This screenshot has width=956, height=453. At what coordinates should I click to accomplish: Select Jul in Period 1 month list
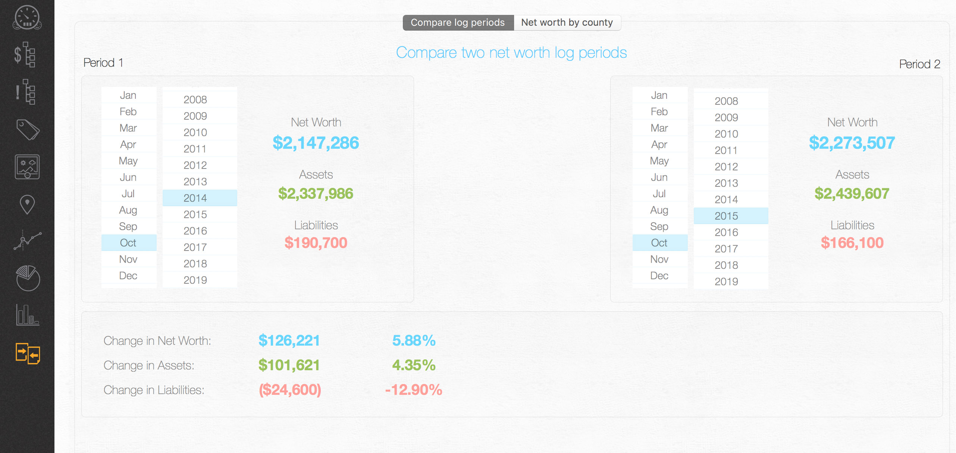(129, 194)
